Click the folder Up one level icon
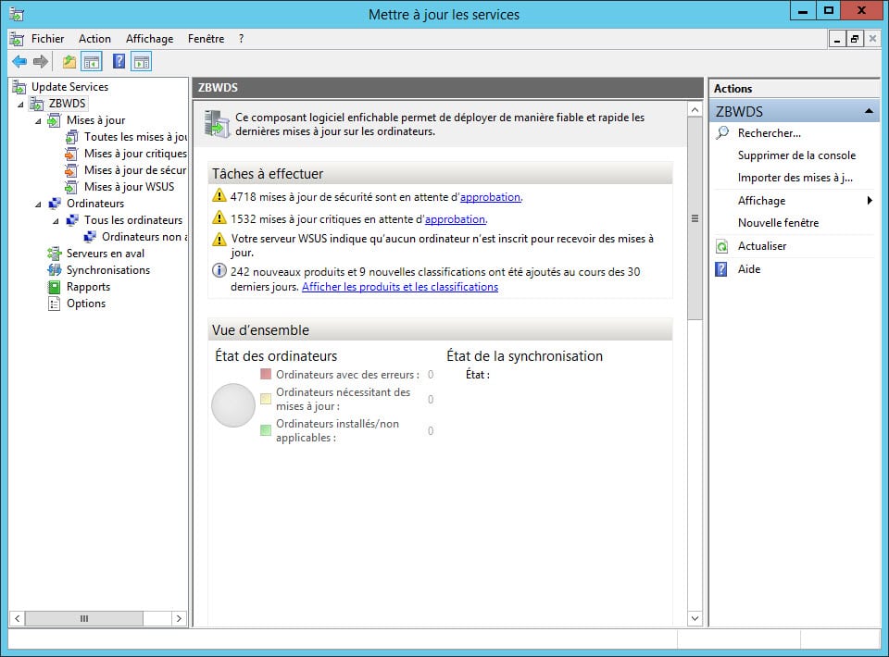This screenshot has width=889, height=657. coord(69,62)
